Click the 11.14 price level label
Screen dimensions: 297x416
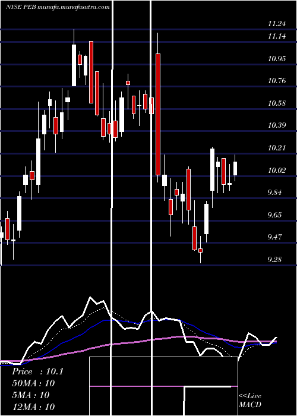pyautogui.click(x=277, y=36)
